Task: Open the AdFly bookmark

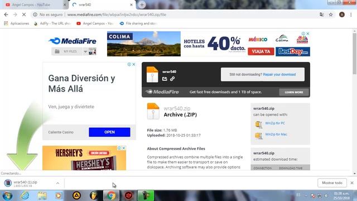Action: (x=52, y=23)
